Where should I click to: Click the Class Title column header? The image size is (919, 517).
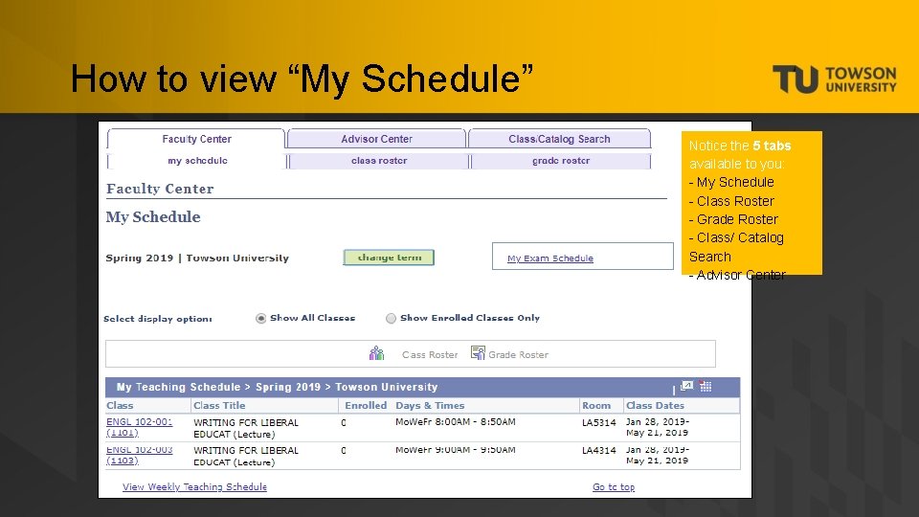click(219, 406)
